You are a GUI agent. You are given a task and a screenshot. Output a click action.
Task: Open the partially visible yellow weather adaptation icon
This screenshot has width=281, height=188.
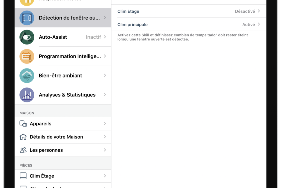point(27,2)
